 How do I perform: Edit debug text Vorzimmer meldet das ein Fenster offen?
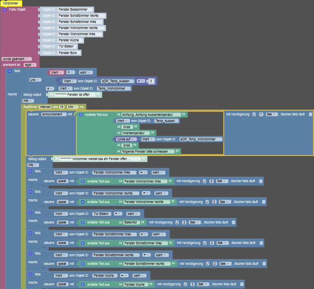[100, 159]
